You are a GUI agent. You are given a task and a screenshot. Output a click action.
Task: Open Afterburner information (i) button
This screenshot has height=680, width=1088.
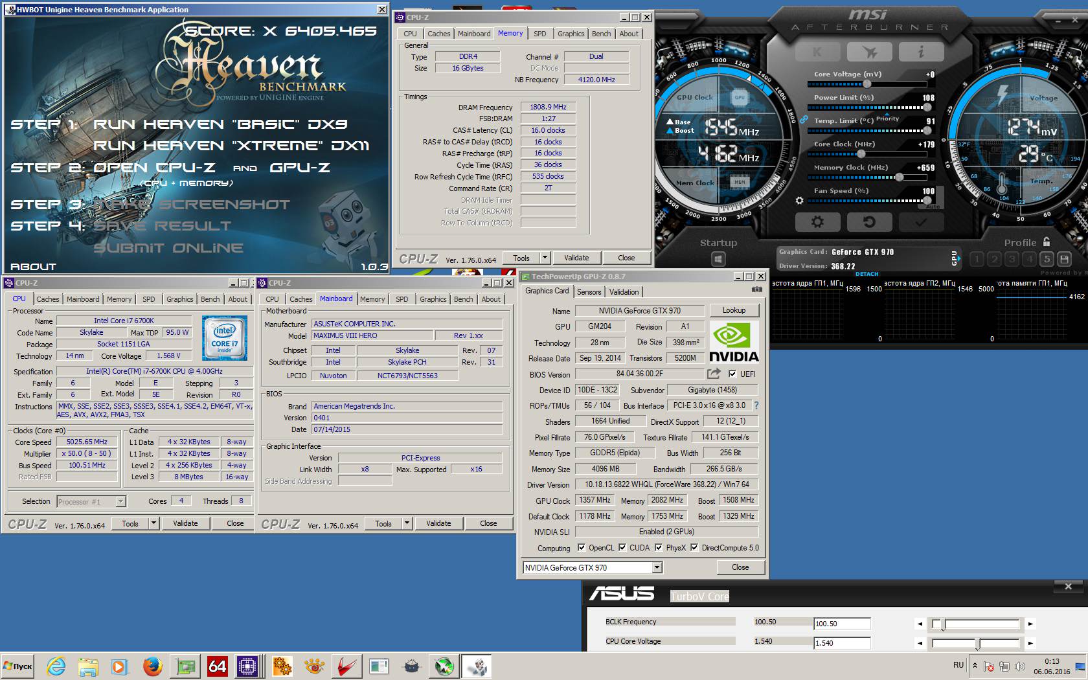921,52
